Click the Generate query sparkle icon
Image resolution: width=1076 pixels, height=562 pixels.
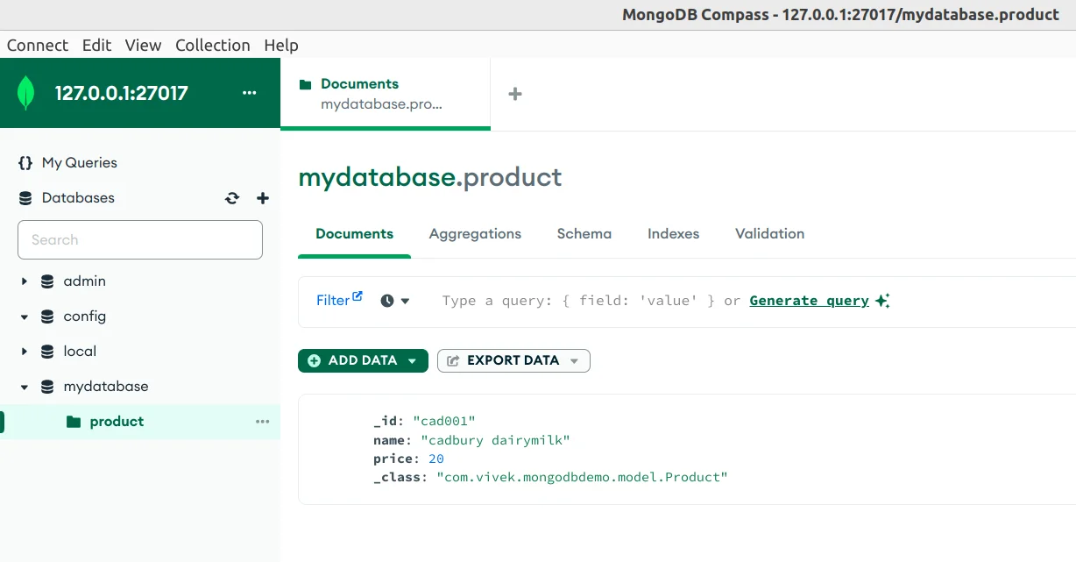(882, 301)
